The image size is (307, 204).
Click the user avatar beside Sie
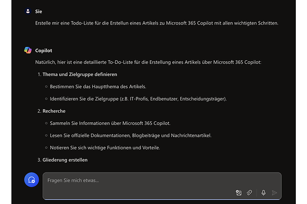(x=28, y=11)
